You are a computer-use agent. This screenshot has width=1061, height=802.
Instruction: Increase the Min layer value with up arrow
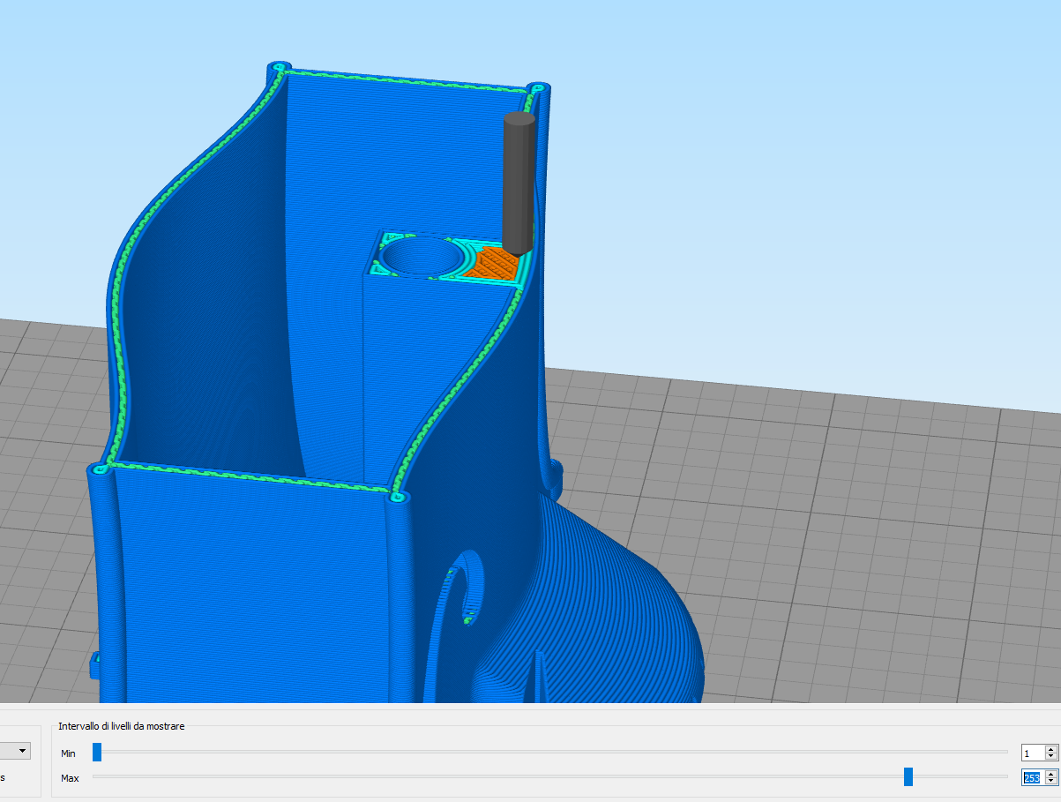tap(1050, 749)
